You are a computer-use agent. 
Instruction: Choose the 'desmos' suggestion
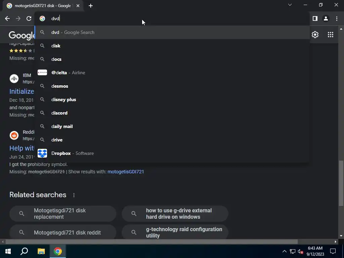tap(172, 86)
